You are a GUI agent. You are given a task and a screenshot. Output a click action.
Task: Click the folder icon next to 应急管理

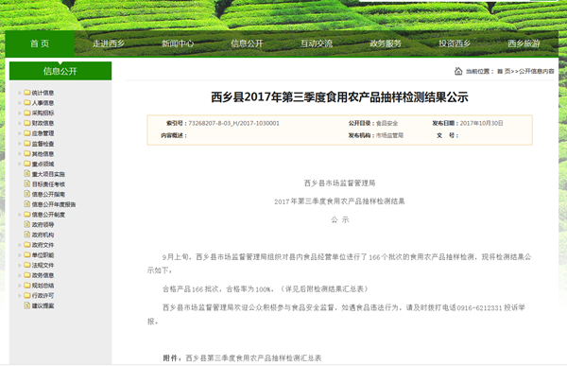click(27, 132)
